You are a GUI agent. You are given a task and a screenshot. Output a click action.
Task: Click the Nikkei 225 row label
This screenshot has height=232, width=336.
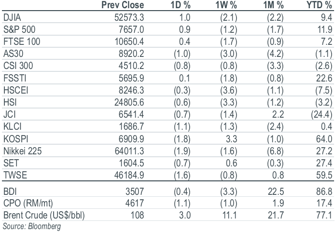pyautogui.click(x=23, y=151)
